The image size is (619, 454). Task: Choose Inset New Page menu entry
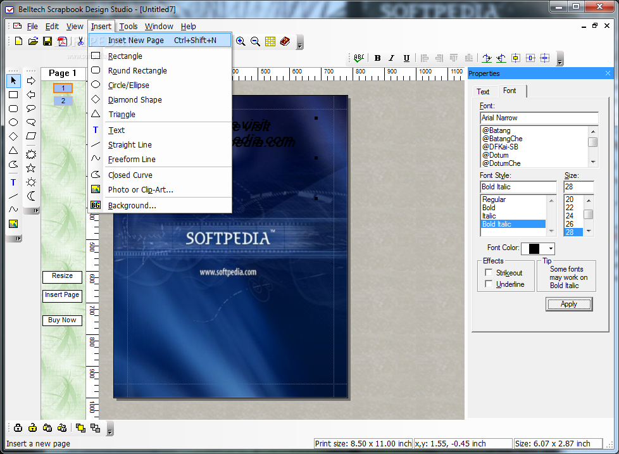coord(160,41)
